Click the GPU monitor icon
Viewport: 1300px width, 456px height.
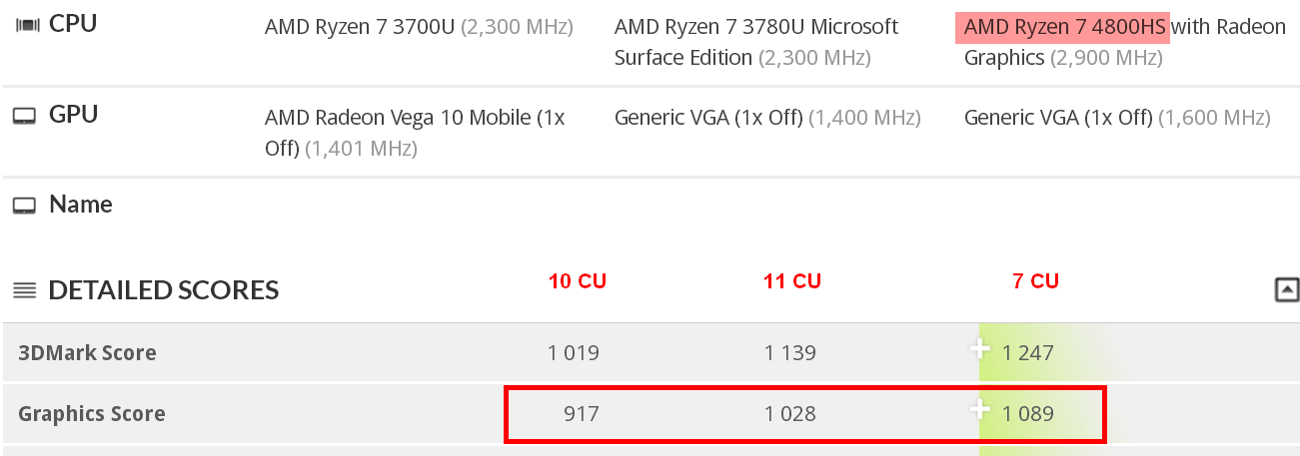[x=24, y=117]
